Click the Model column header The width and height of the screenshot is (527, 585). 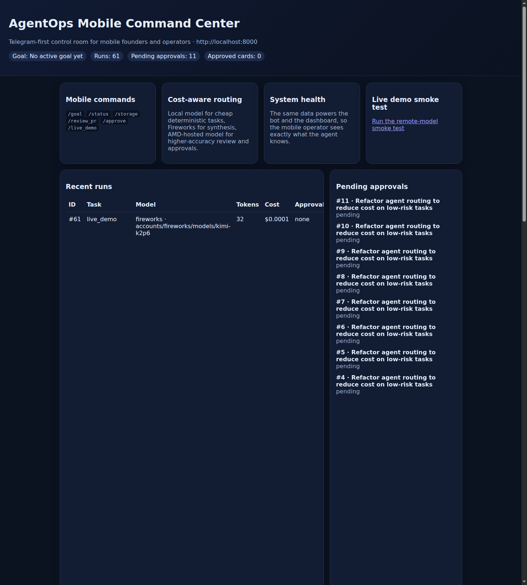(x=146, y=205)
